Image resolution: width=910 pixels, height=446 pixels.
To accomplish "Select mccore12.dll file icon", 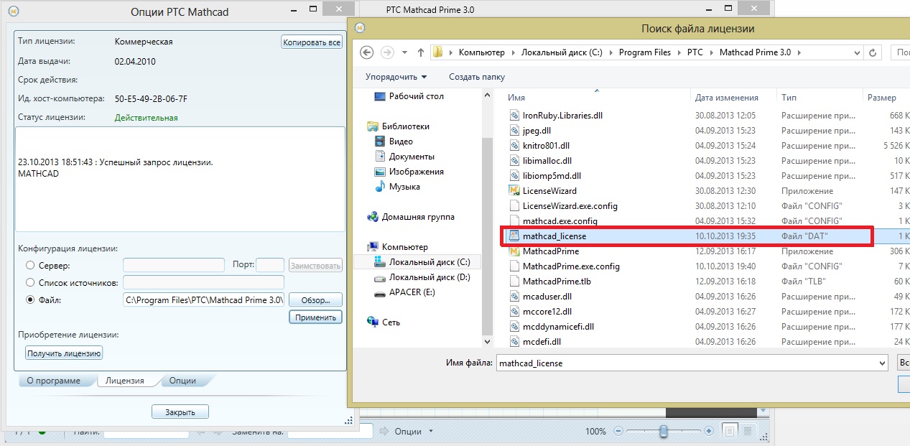I will click(x=514, y=312).
